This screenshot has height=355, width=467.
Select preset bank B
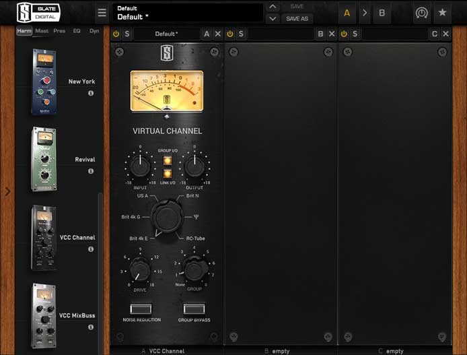(x=382, y=13)
